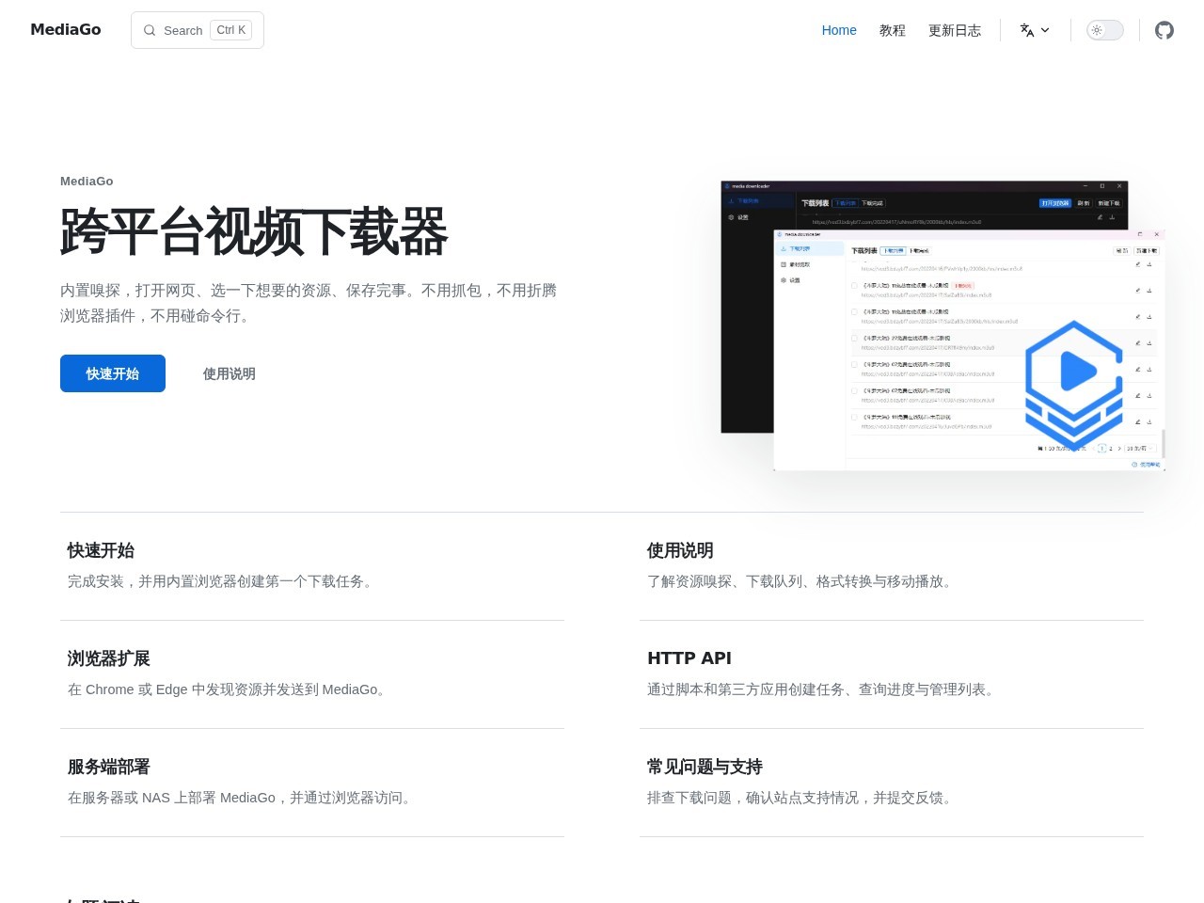Open the GitHub repository icon

click(x=1164, y=30)
